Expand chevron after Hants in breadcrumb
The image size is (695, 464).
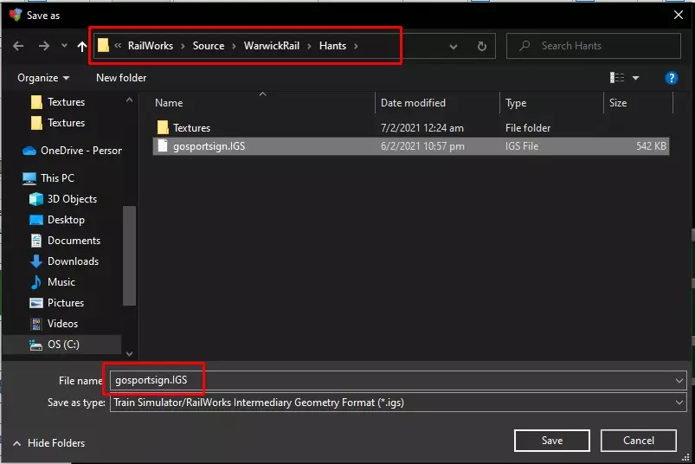coord(356,46)
